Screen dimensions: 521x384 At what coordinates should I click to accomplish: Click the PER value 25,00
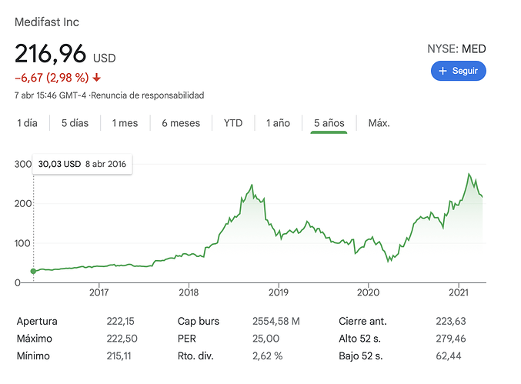pos(266,339)
